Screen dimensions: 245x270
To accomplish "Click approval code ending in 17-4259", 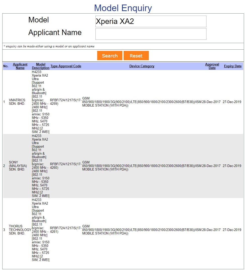I will click(x=65, y=102).
